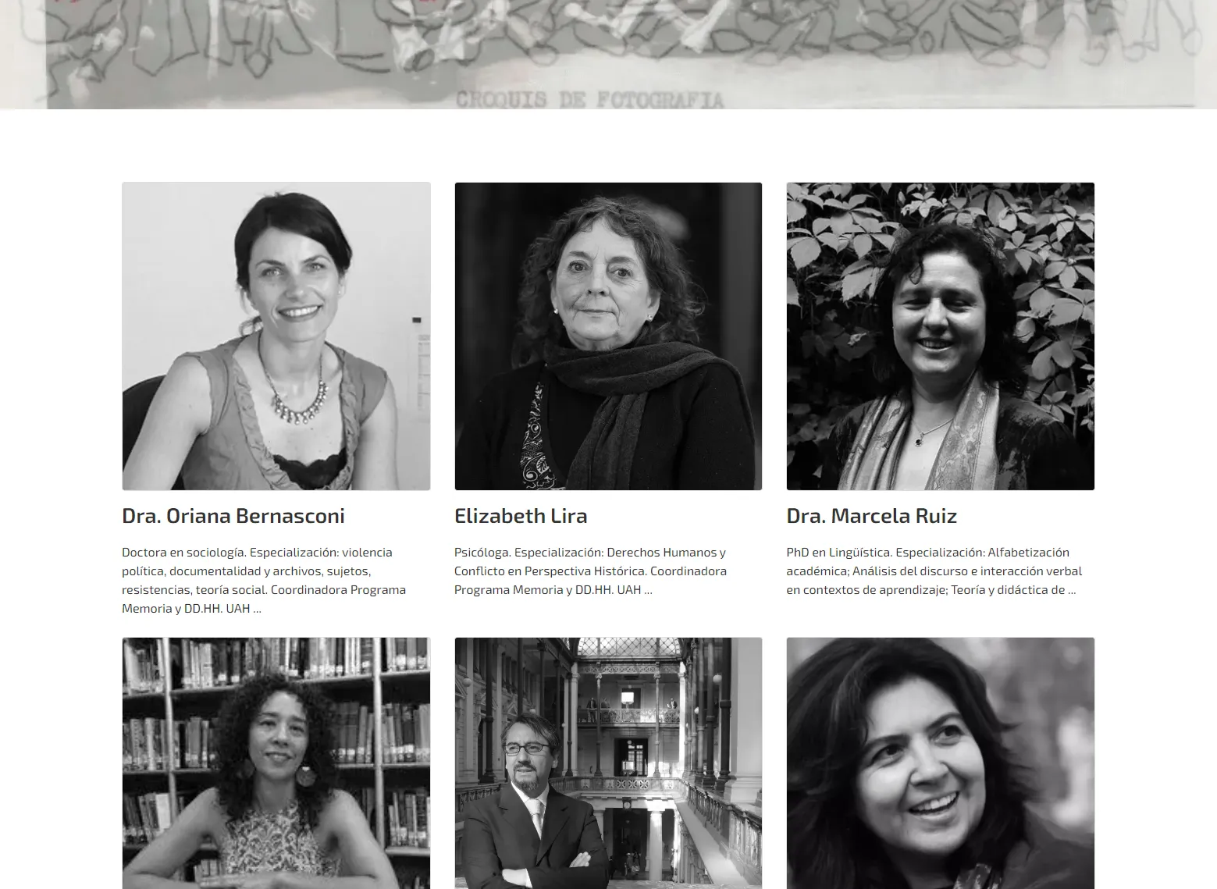The width and height of the screenshot is (1217, 889).
Task: Expand truncated Bernasconi bio at UAH ellipsis
Action: coord(257,609)
